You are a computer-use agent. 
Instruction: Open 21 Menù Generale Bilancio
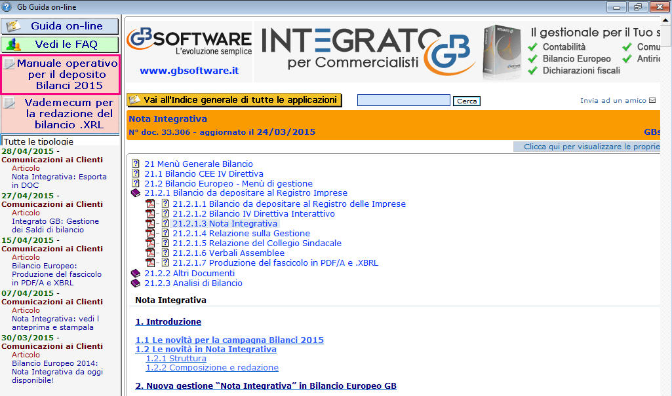tap(199, 164)
